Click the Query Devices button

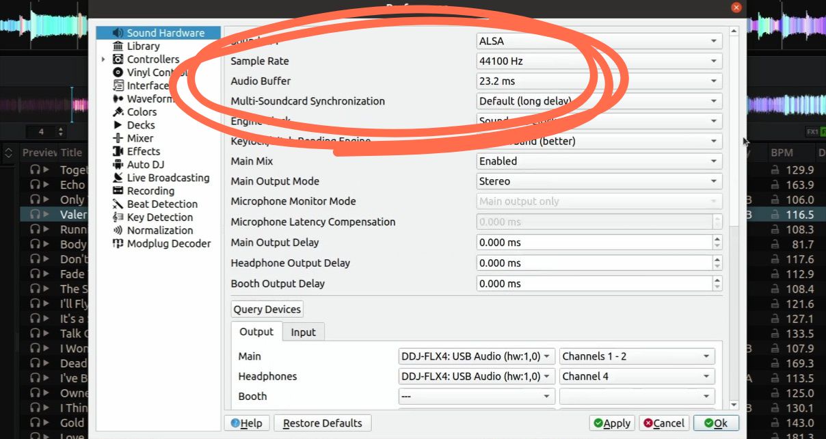tap(267, 309)
